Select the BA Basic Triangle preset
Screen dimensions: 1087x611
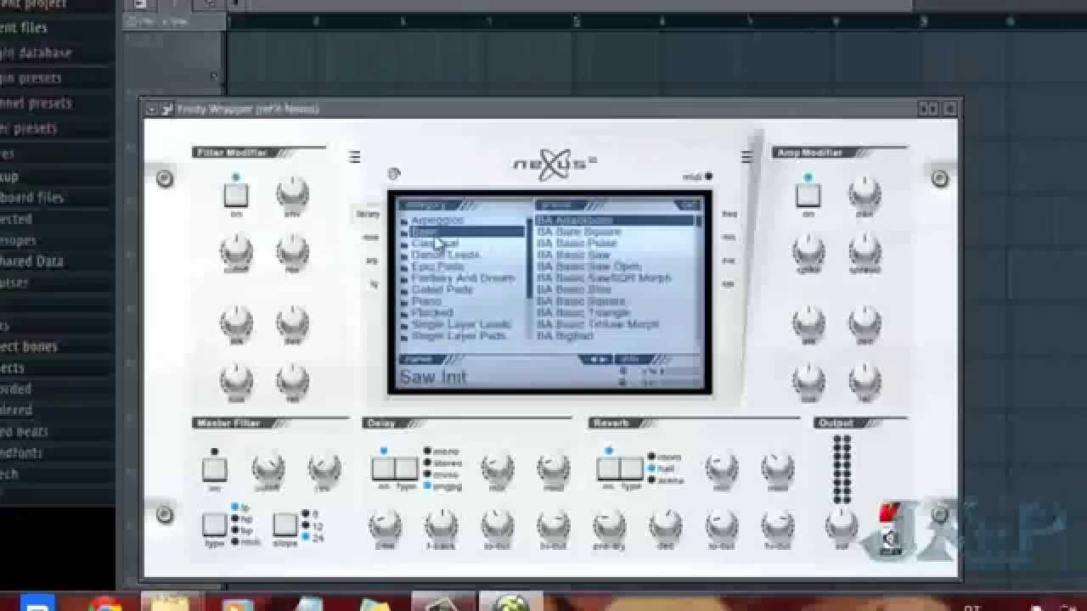point(583,313)
